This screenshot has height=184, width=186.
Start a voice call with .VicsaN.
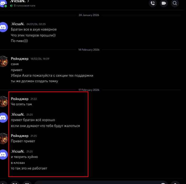(x=153, y=3)
